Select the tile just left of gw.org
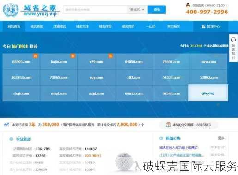Screen dimensions: 238x175 (171, 93)
